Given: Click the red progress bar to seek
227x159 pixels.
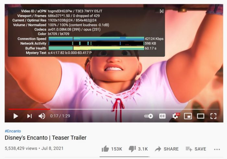Looking at the screenshot, I should 29,109.
